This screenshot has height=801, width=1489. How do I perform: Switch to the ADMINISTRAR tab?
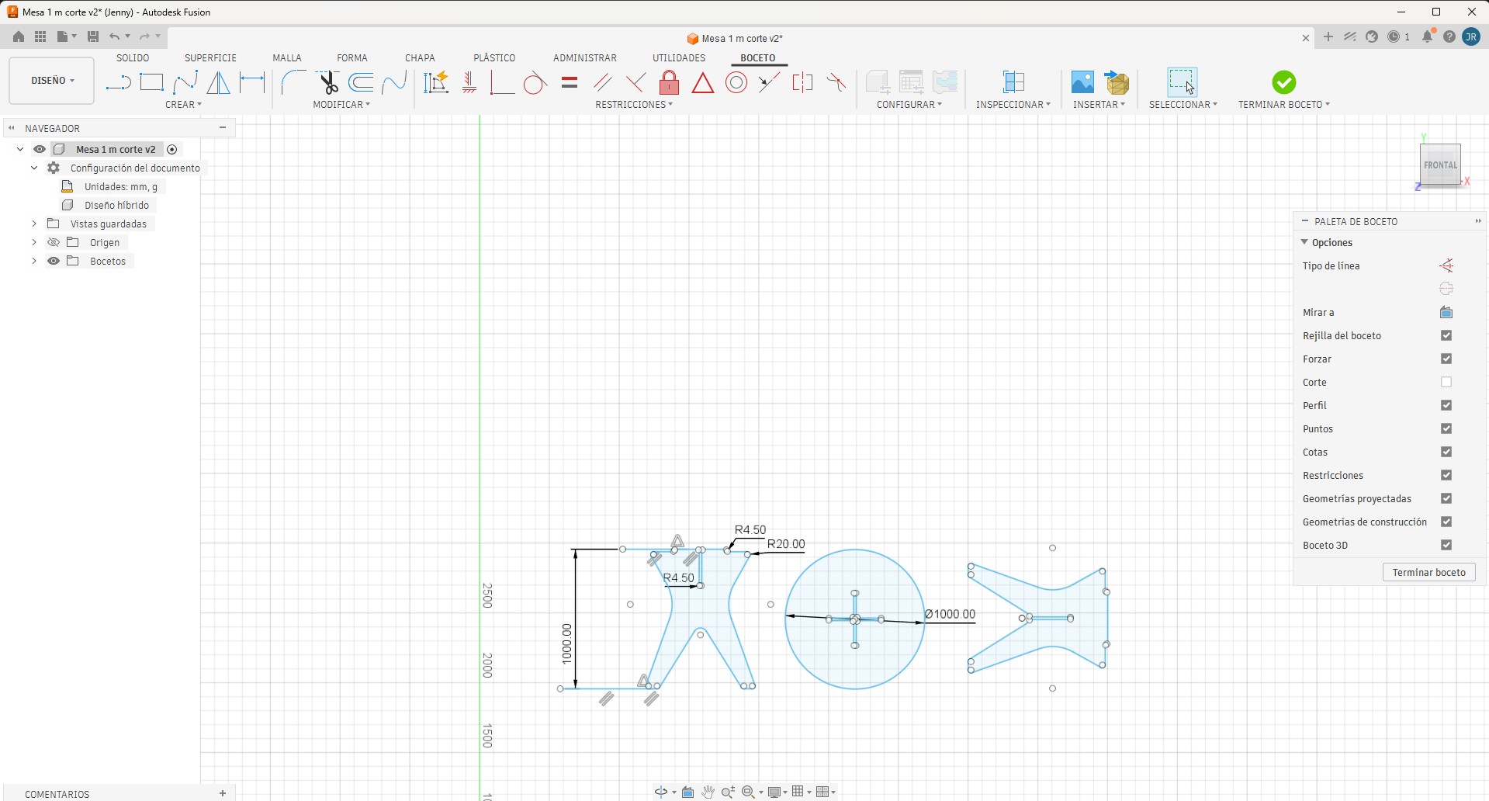coord(585,58)
